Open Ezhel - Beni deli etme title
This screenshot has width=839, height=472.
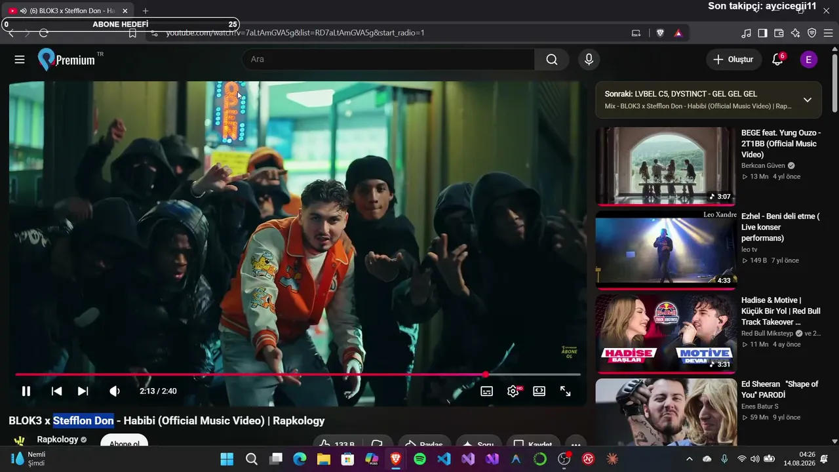tap(781, 227)
